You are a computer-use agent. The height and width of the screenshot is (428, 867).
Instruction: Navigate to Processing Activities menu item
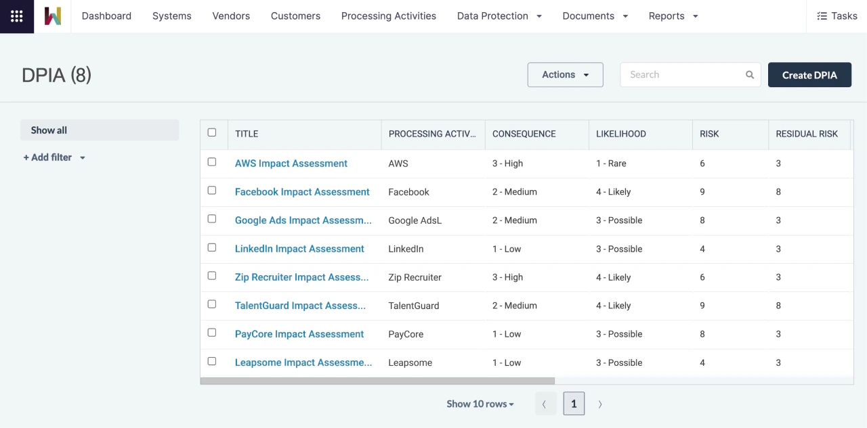[x=388, y=16]
